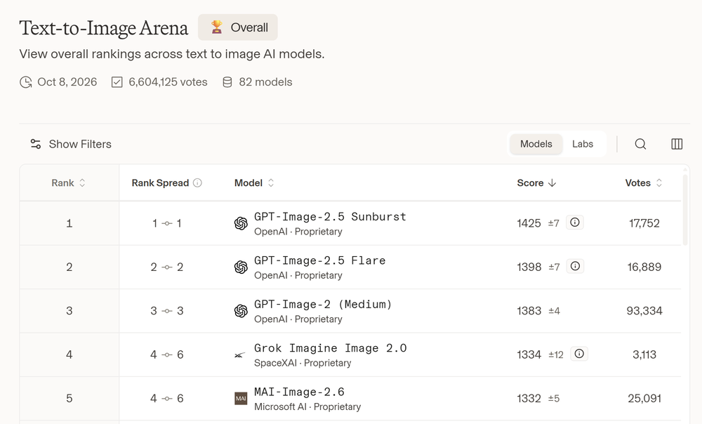702x424 pixels.
Task: Open the search icon in table toolbar
Action: 640,144
